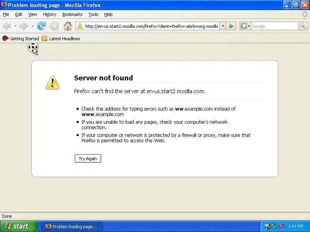
Task: Open the View menu
Action: click(33, 14)
